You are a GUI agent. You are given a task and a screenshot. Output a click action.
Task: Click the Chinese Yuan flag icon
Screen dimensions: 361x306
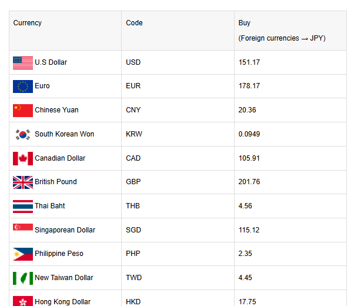coord(23,110)
